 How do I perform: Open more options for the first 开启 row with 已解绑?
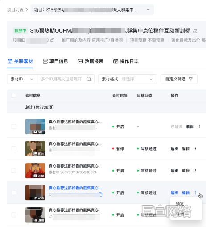pyautogui.click(x=199, y=126)
